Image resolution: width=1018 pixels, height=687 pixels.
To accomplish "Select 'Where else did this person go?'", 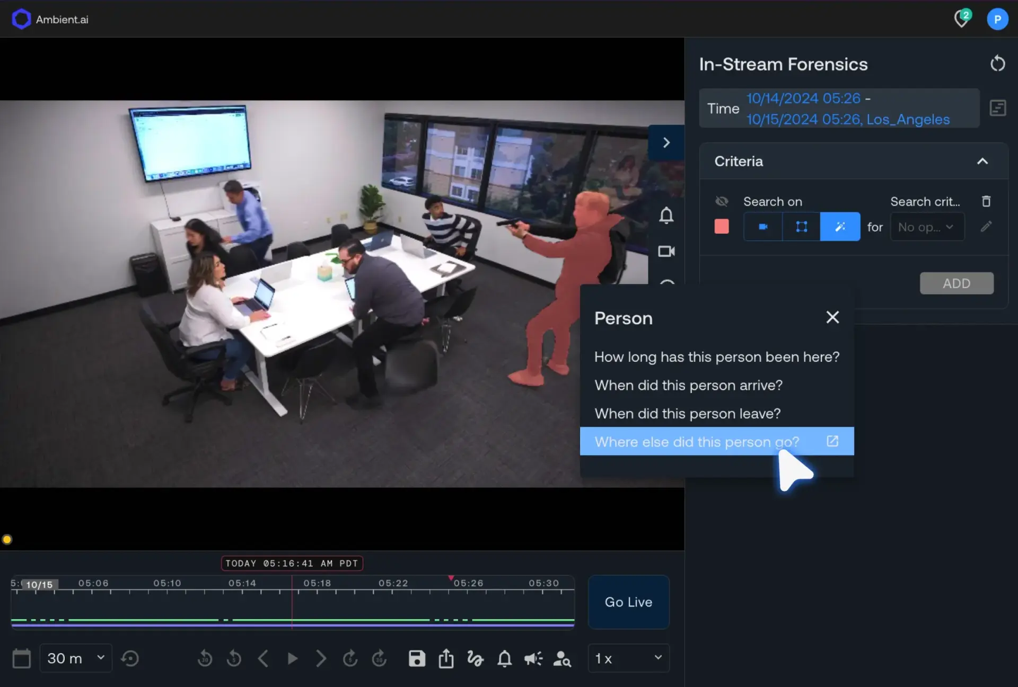I will coord(697,441).
